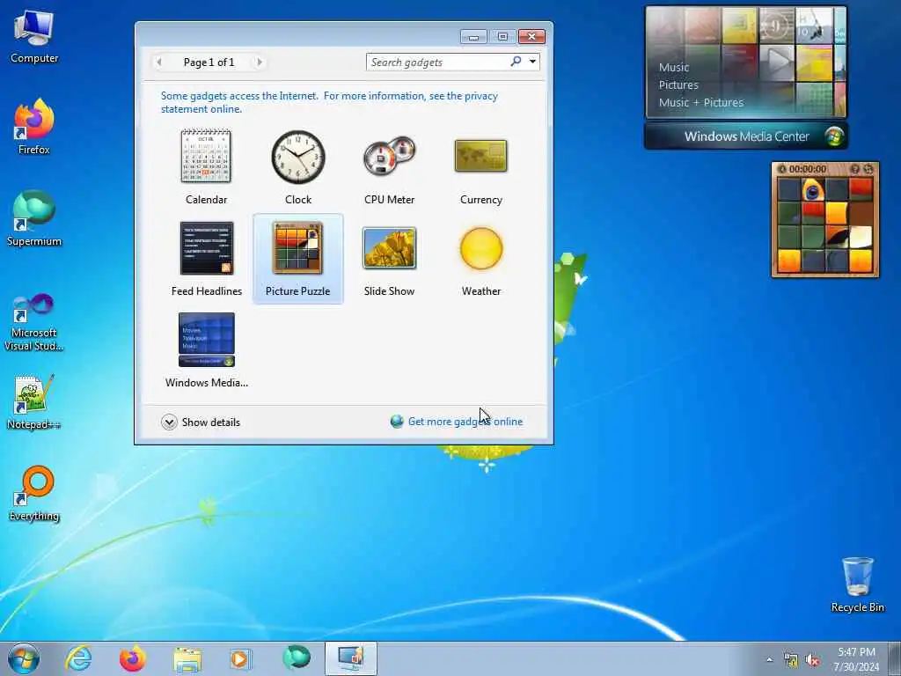Launch Firefox from taskbar
This screenshot has height=676, width=901.
(132, 658)
